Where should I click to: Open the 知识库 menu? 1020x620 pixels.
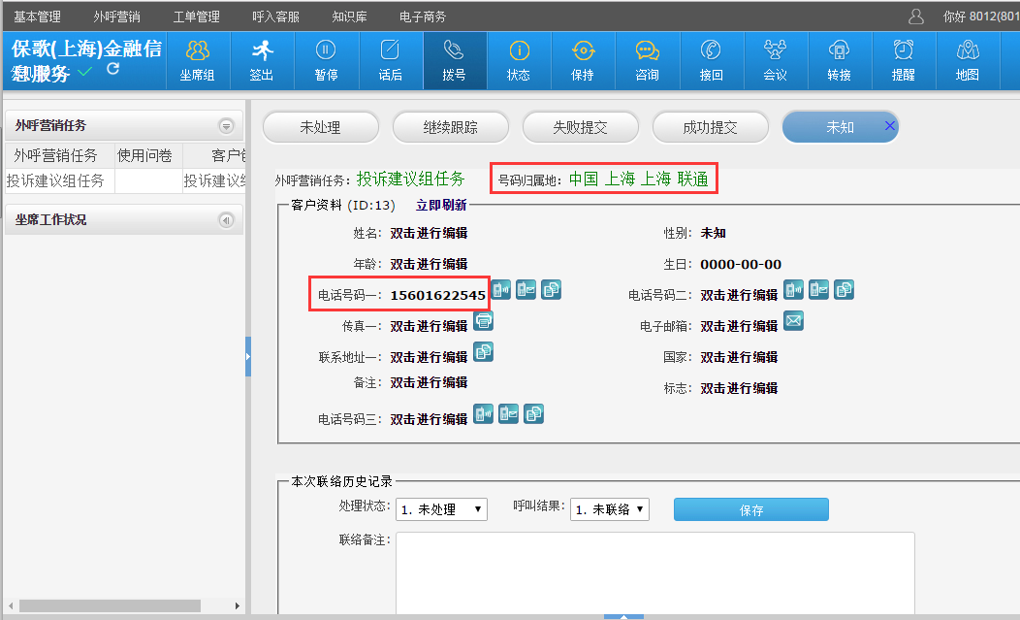coord(348,16)
